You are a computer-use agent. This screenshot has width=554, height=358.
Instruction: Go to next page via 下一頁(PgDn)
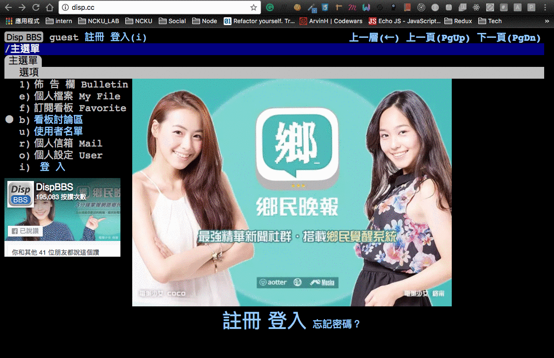tap(509, 37)
